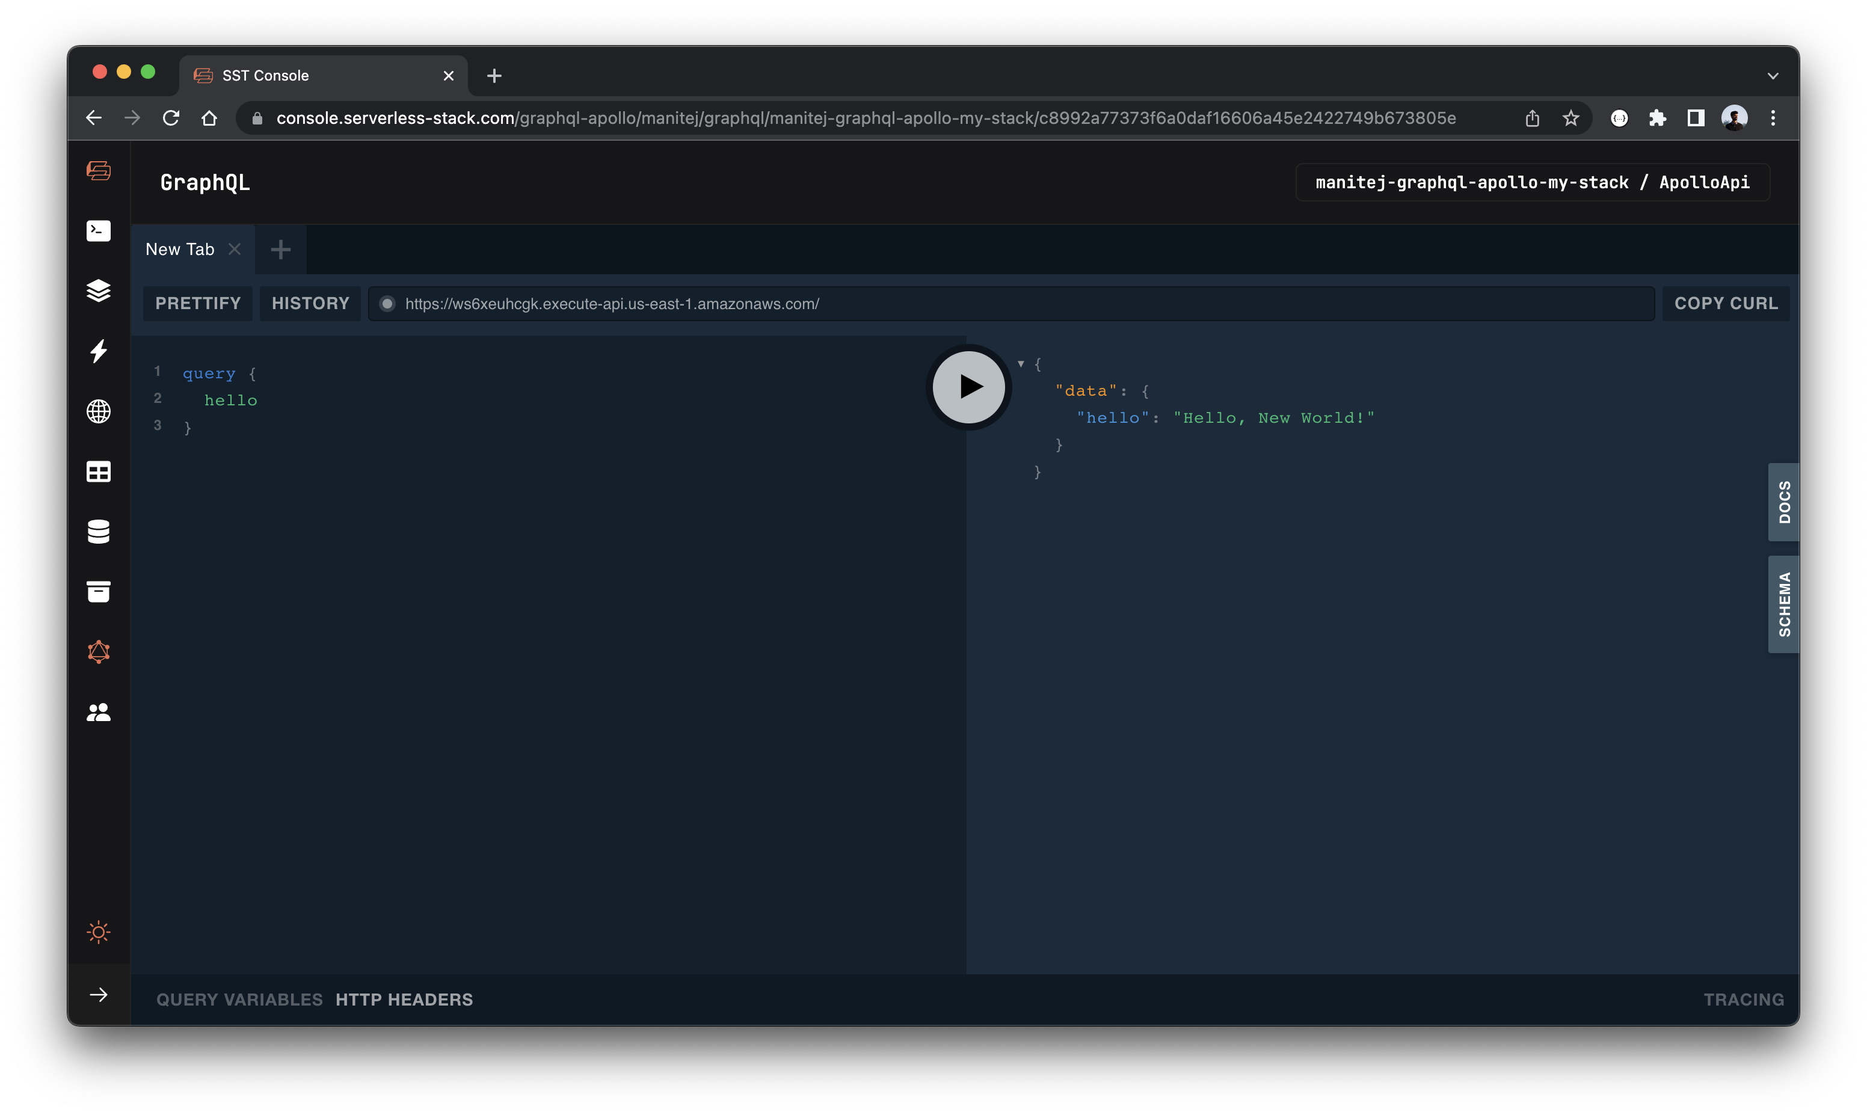Open the RDS database panel

point(97,531)
